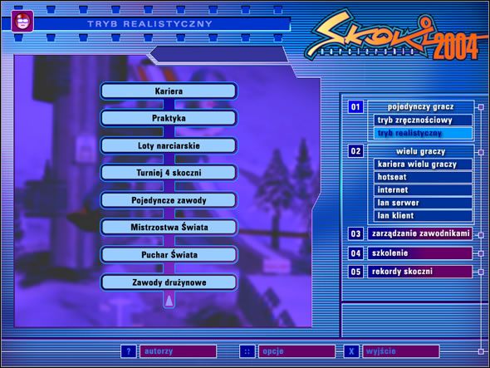The image size is (490, 368).
Task: Click the player avatar icon top-left
Action: tap(22, 21)
